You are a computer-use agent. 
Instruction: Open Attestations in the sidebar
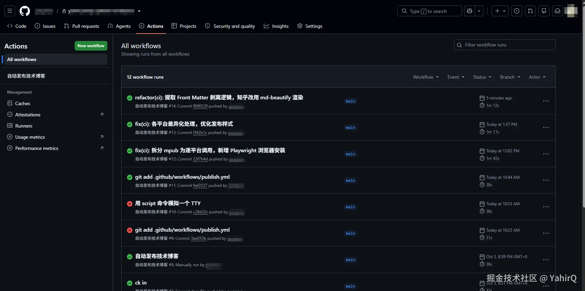pyautogui.click(x=56, y=115)
